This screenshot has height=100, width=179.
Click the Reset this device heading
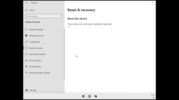point(77,19)
